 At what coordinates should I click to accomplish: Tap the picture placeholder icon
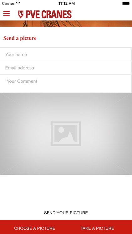[x=66, y=134]
